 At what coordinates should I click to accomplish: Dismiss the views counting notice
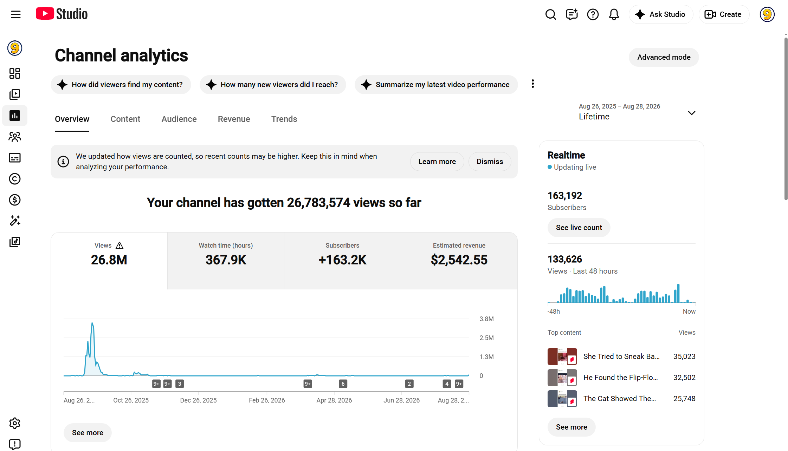pos(490,162)
